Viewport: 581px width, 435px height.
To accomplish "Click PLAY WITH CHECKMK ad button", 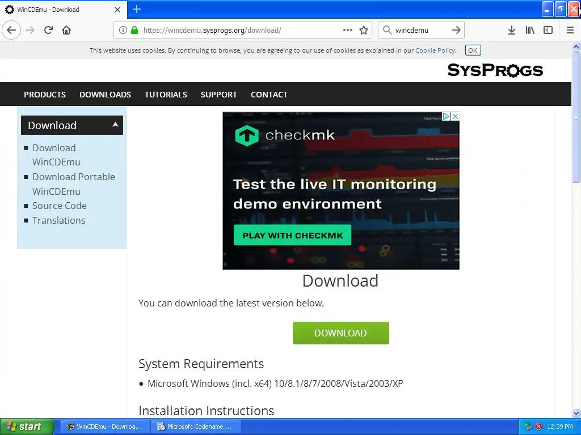I will (x=292, y=235).
